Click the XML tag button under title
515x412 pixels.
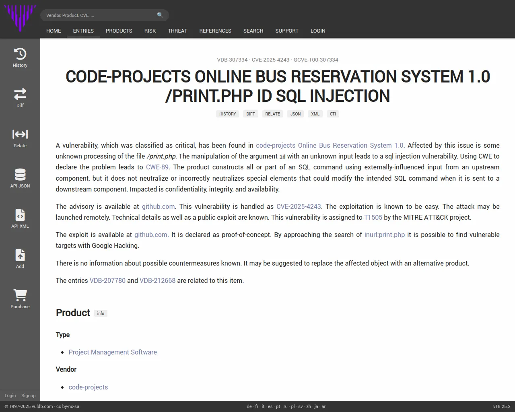tap(315, 114)
